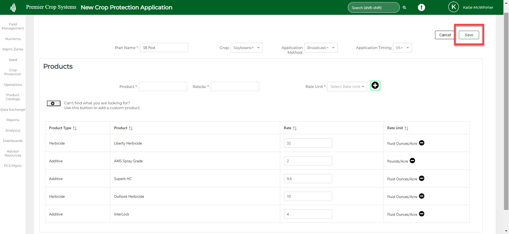The width and height of the screenshot is (509, 234).
Task: Click the add custom product icon
Action: 53,103
